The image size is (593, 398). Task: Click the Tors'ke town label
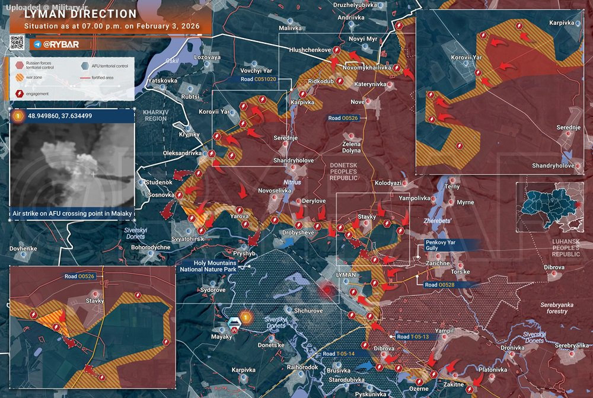click(460, 272)
